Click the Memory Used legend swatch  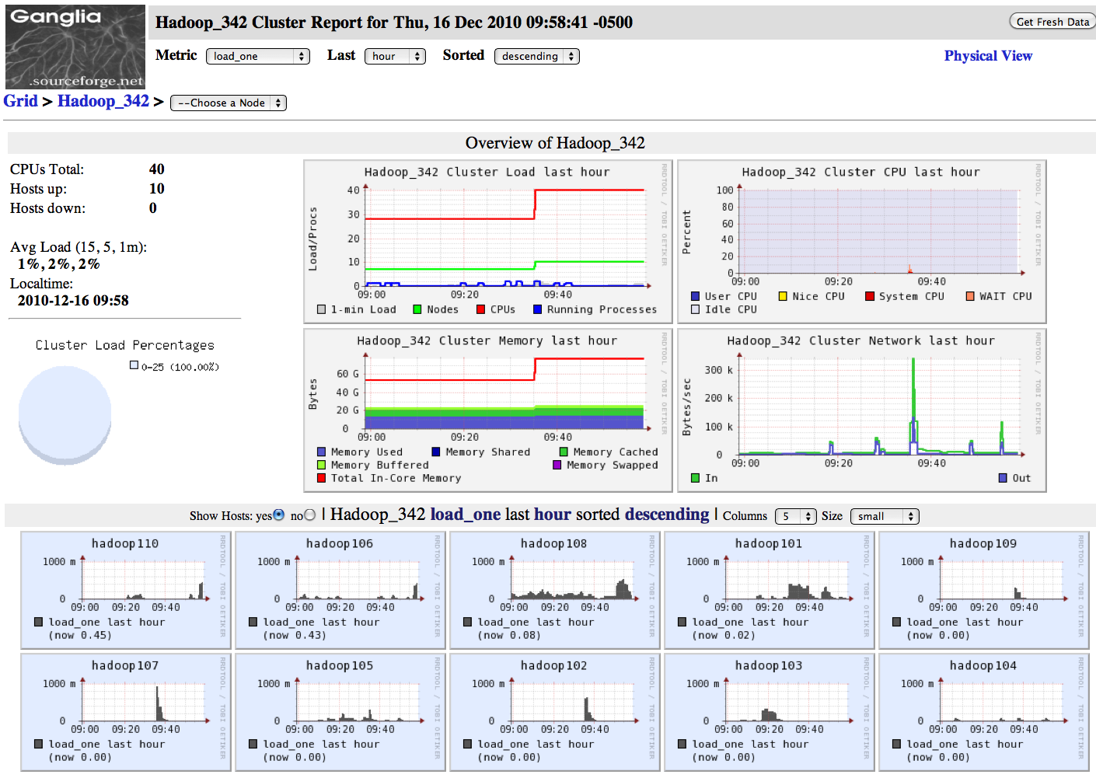(x=322, y=452)
